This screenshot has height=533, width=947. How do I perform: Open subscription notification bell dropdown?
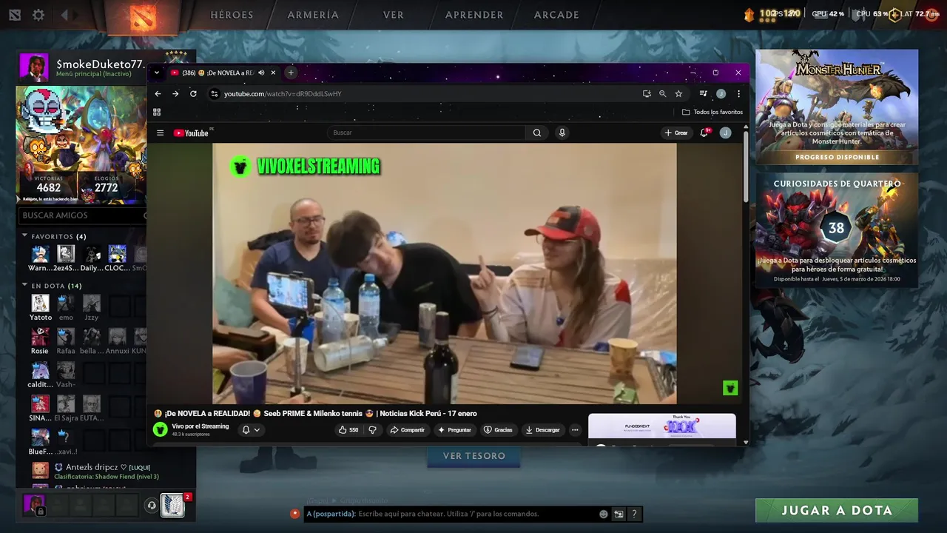pos(251,430)
